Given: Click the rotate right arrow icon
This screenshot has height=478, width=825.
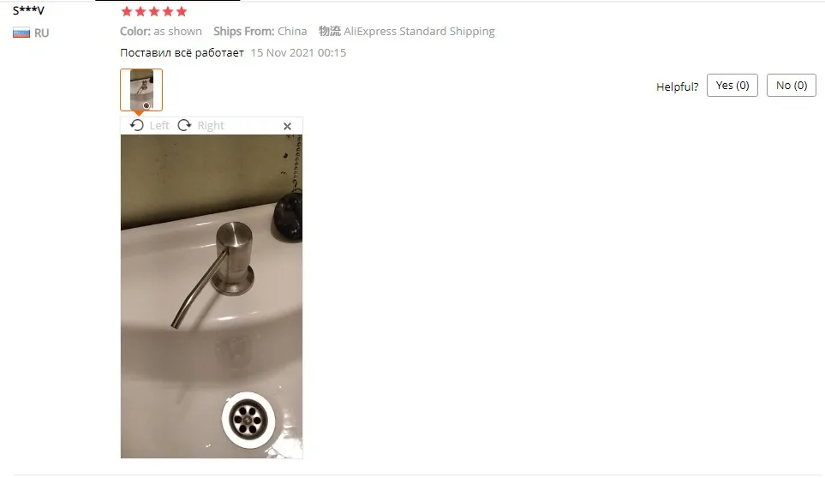Looking at the screenshot, I should point(184,125).
